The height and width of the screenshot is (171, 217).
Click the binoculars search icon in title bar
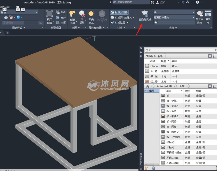coord(152,2)
